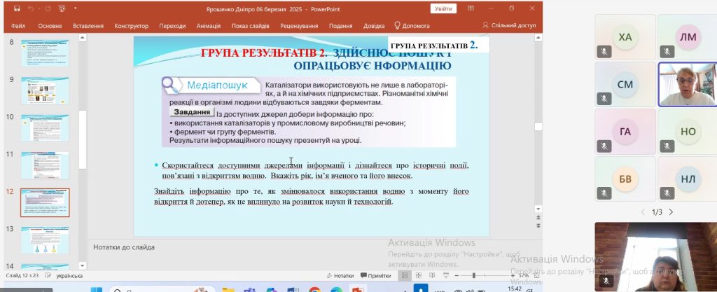The image size is (717, 292).
Task: Start slideshow from beginning via quick access icon
Action: (x=62, y=8)
